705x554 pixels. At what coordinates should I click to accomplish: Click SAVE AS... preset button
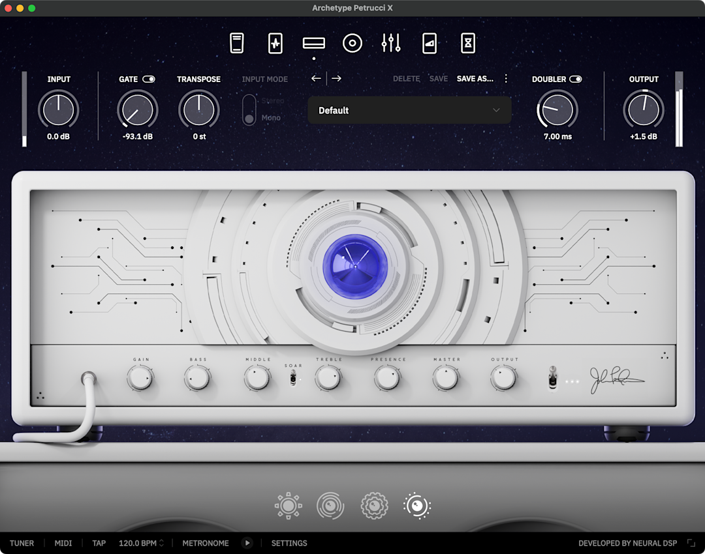(475, 79)
